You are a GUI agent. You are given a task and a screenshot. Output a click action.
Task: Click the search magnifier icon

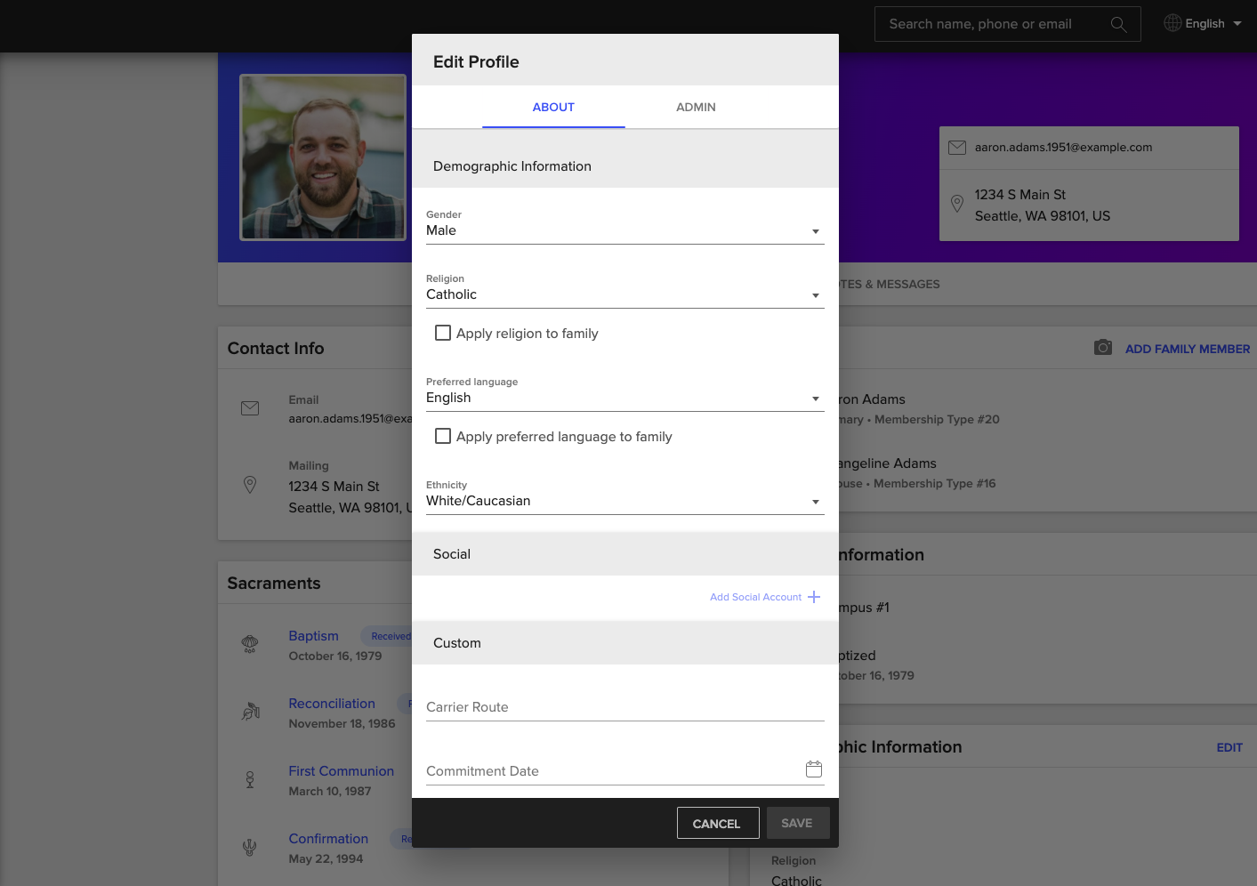click(1118, 24)
